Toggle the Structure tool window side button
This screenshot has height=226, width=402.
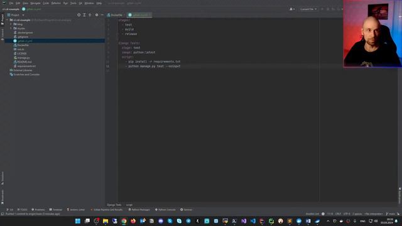click(x=3, y=178)
